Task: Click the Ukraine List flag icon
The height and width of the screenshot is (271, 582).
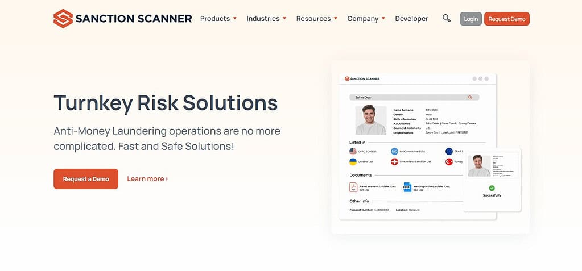Action: click(353, 162)
